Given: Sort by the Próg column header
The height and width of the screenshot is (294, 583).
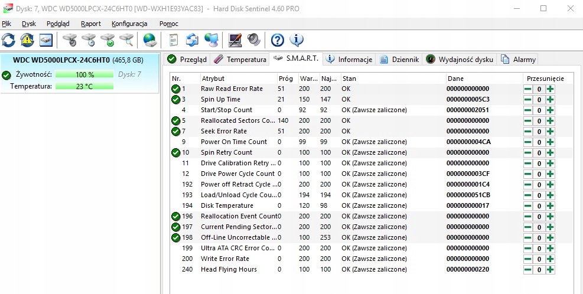Looking at the screenshot, I should pos(287,79).
